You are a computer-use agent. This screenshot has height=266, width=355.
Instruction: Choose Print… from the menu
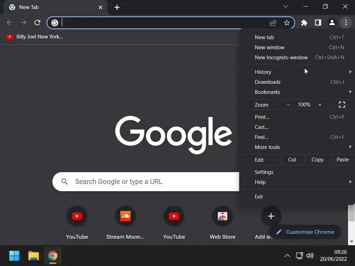pyautogui.click(x=297, y=117)
